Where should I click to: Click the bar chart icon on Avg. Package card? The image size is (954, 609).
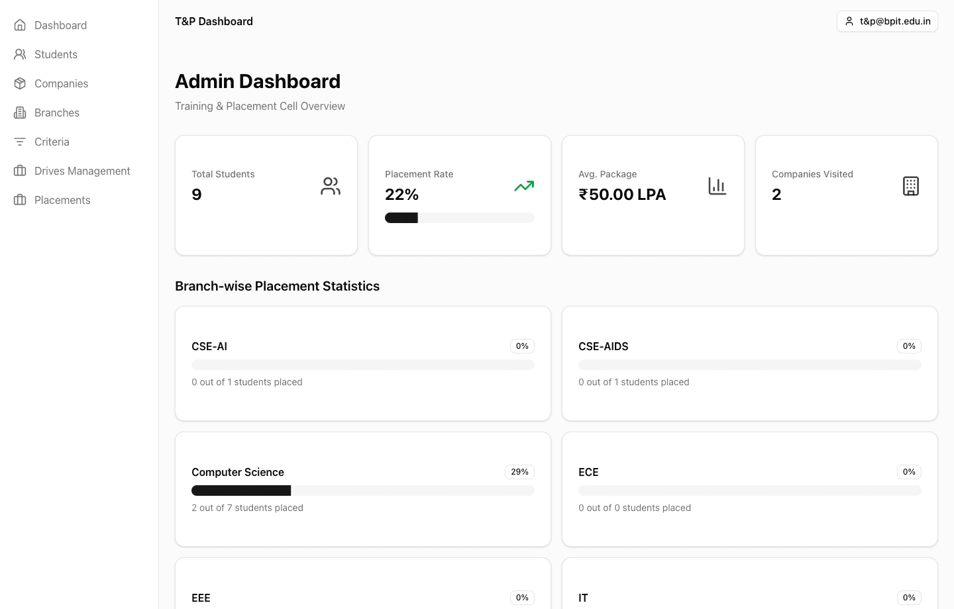pos(717,186)
